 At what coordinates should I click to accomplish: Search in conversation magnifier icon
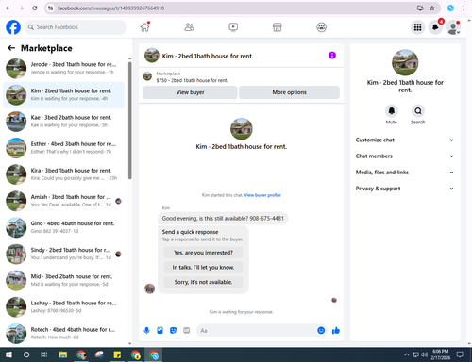418,111
